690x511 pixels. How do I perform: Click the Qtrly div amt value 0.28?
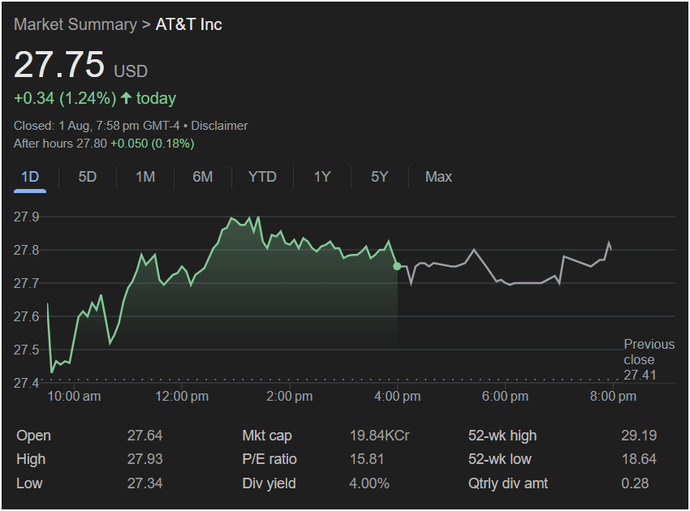click(x=635, y=483)
